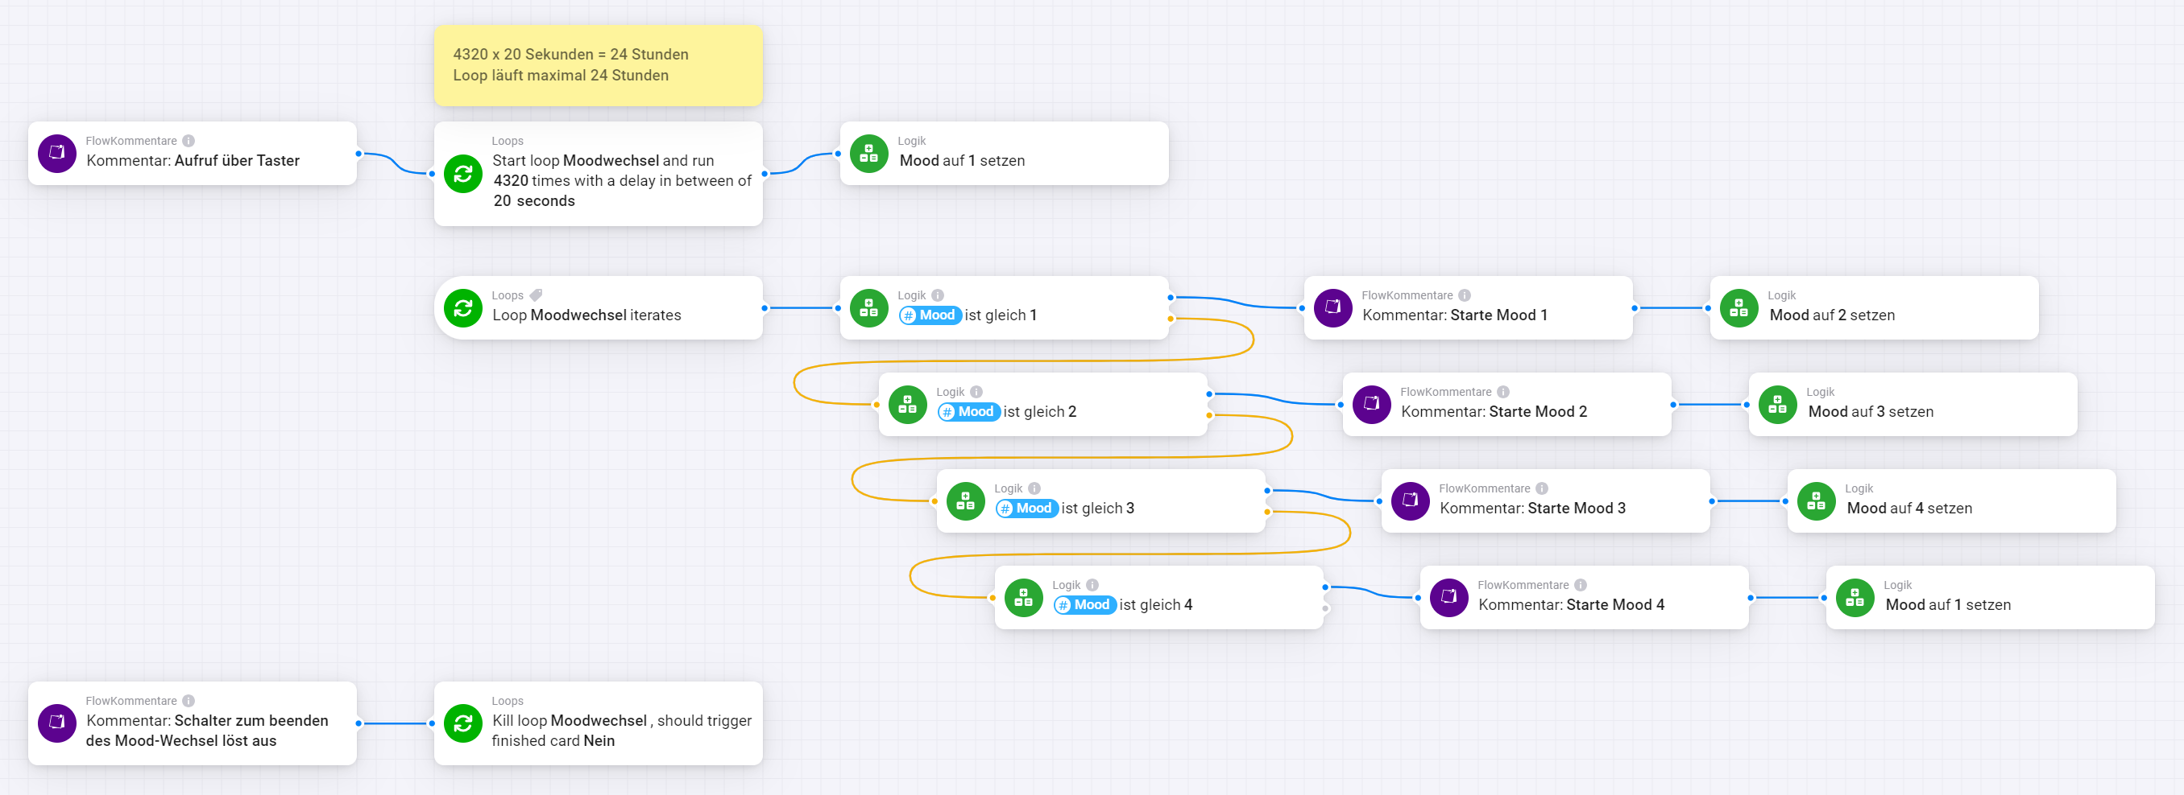Screen dimensions: 2184x795
Task: Open the info icon on 'Starte Mood 4' card
Action: (1581, 585)
